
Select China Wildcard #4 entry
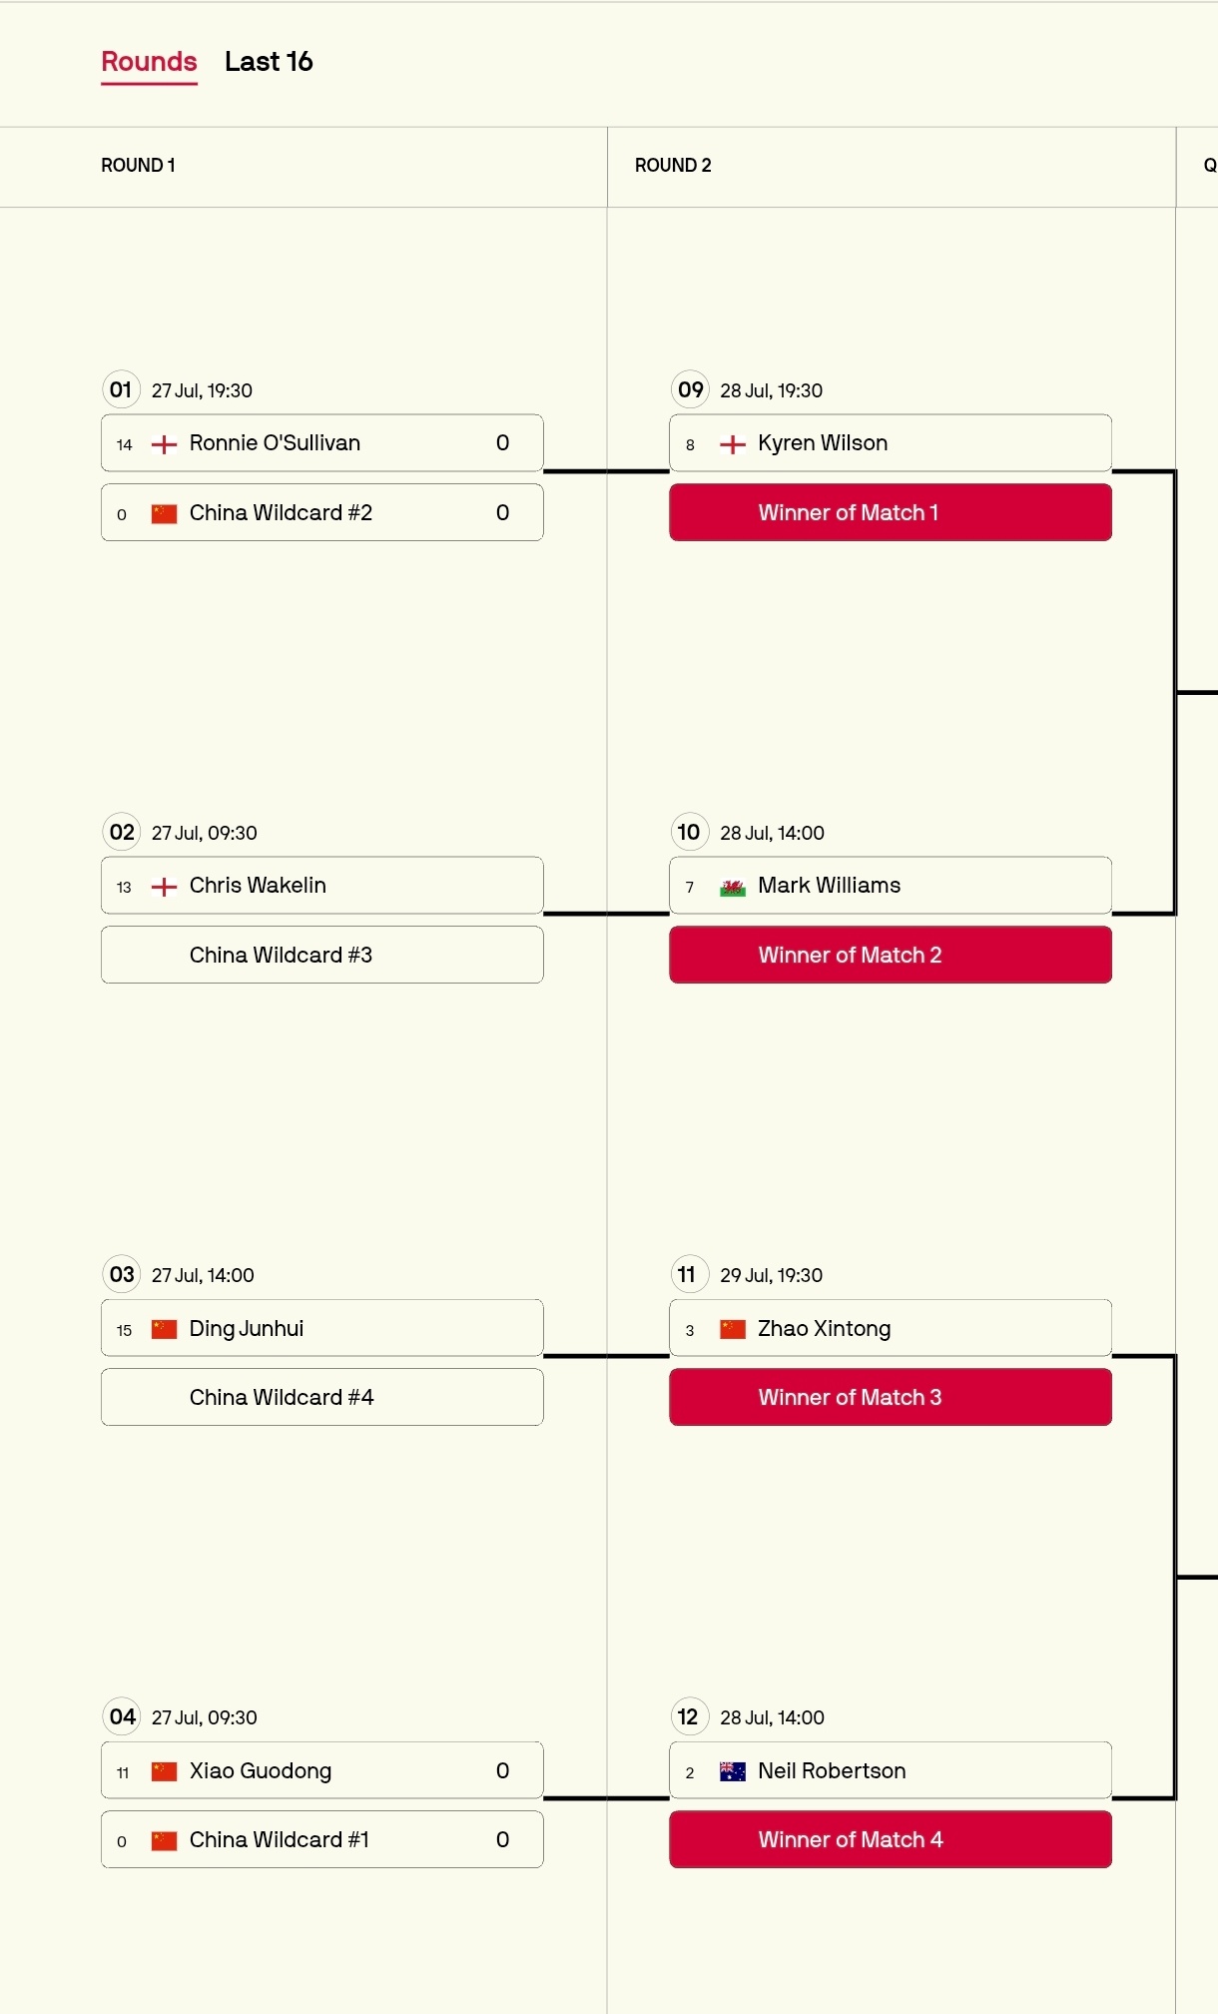click(x=322, y=1397)
